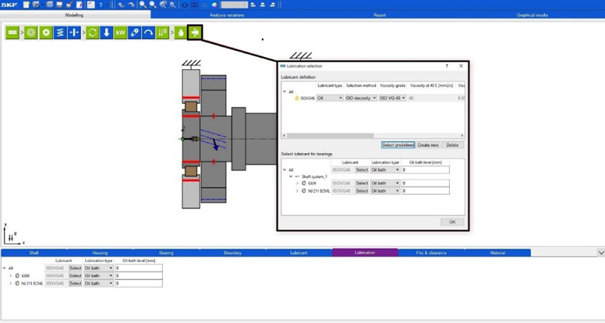Click the kW power workflow icon

tap(120, 33)
